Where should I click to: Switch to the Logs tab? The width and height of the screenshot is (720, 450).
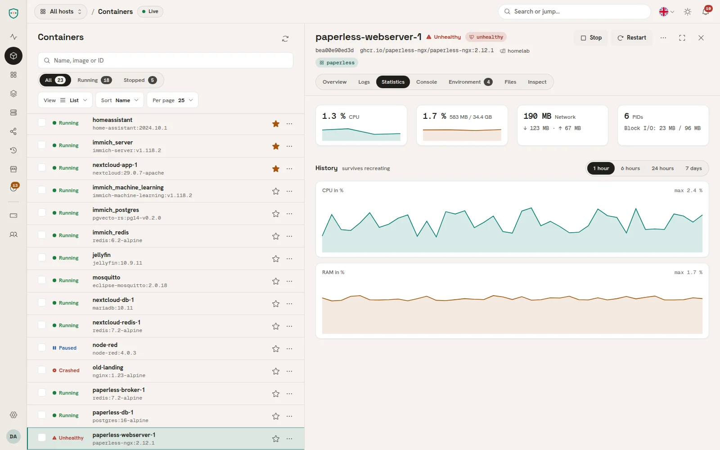tap(364, 82)
